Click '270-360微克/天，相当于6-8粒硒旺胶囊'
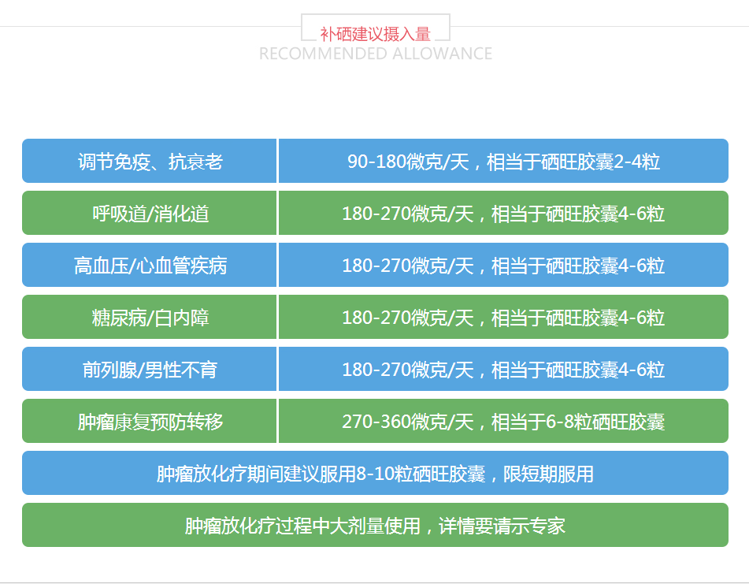749x584 pixels. pyautogui.click(x=503, y=422)
